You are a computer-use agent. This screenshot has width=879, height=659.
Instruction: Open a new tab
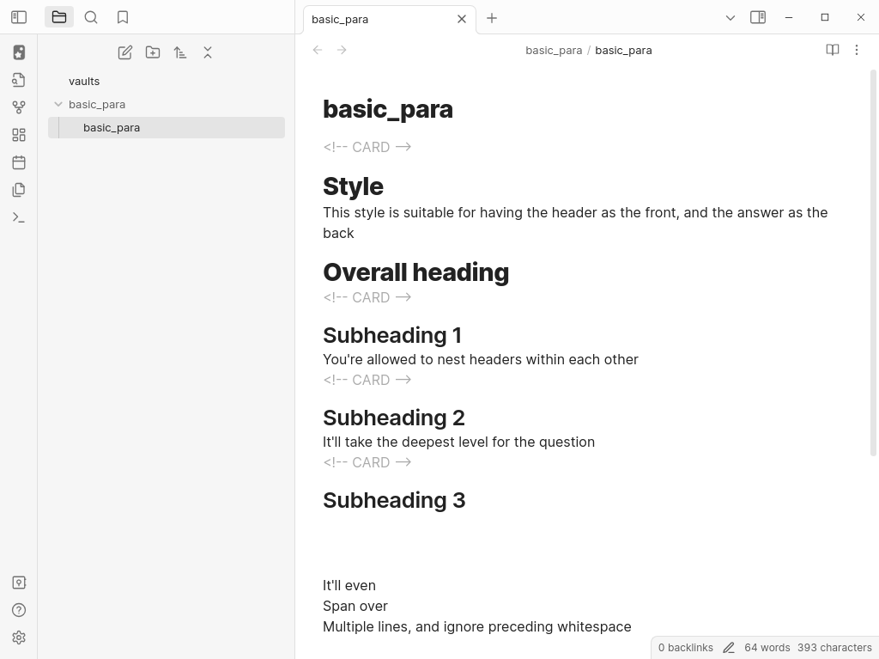tap(492, 18)
